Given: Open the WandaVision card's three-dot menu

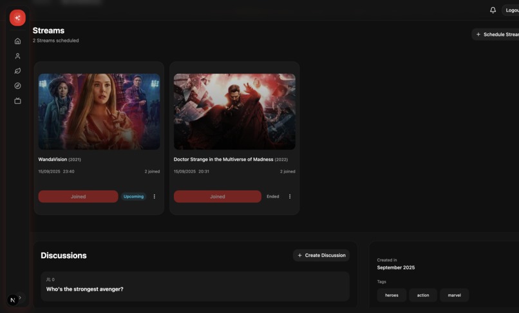Looking at the screenshot, I should (155, 196).
